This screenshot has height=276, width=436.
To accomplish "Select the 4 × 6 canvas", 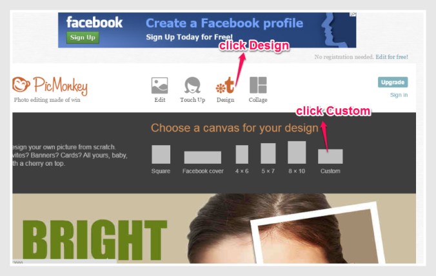I will tap(242, 154).
